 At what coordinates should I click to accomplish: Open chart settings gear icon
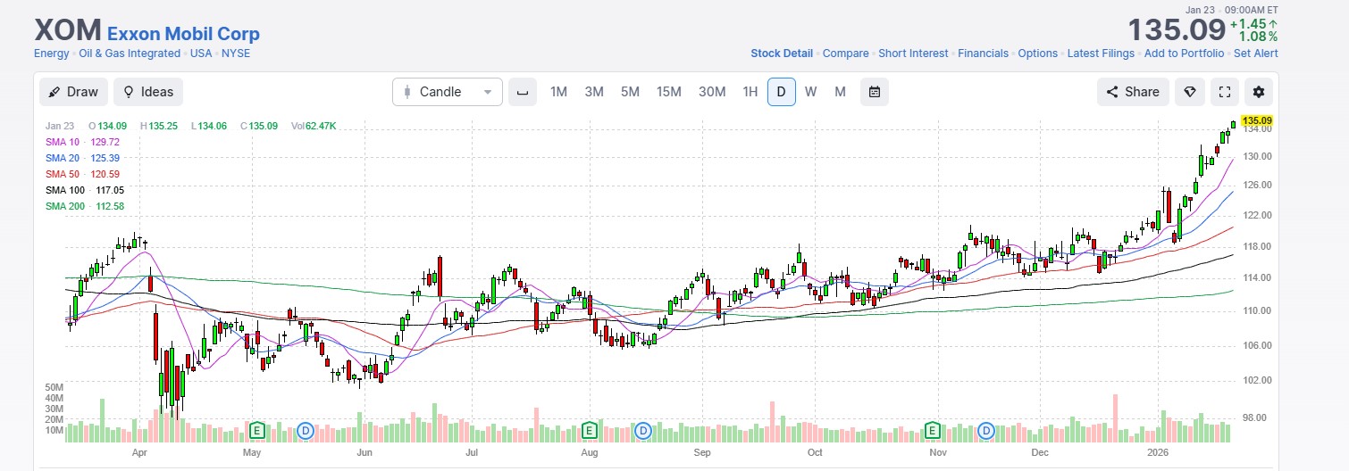point(1259,92)
